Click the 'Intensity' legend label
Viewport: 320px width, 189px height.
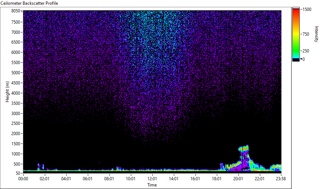click(316, 34)
